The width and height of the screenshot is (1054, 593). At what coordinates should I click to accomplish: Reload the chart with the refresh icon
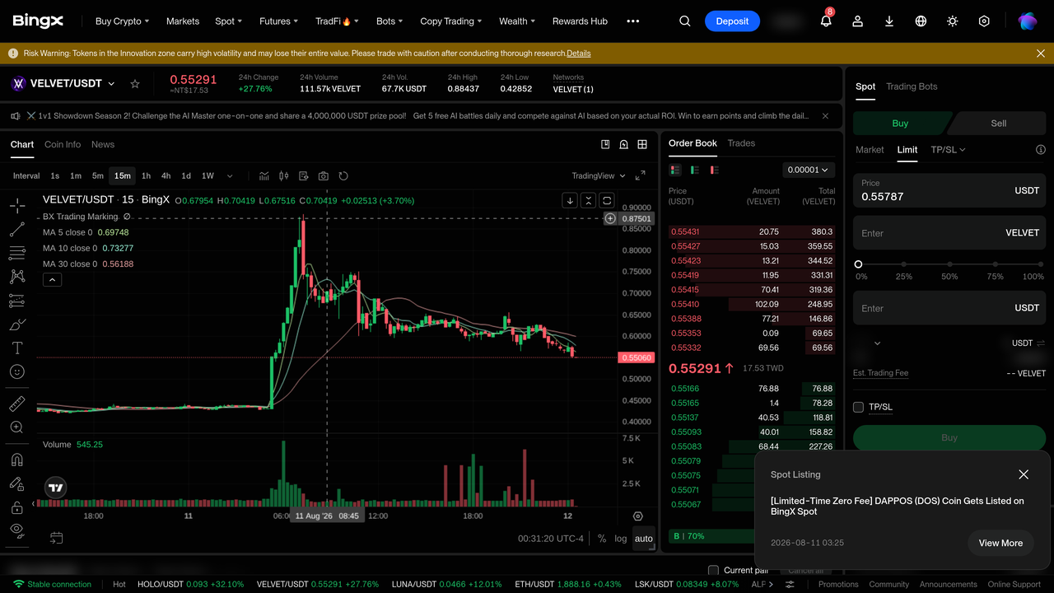[343, 175]
